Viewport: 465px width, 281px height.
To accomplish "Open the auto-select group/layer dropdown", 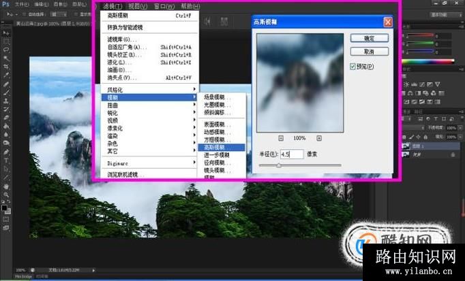I will coord(59,14).
